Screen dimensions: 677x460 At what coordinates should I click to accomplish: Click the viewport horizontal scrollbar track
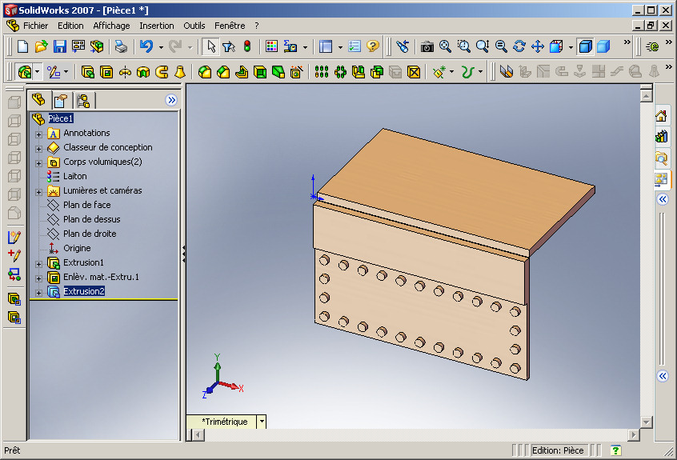tap(417, 435)
